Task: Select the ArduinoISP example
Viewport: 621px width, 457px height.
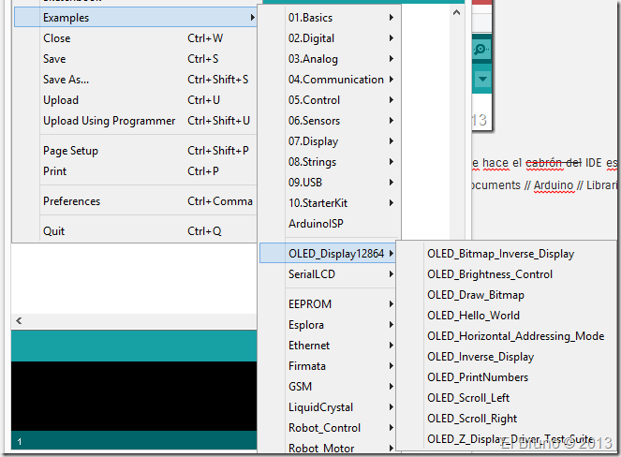Action: coord(316,224)
